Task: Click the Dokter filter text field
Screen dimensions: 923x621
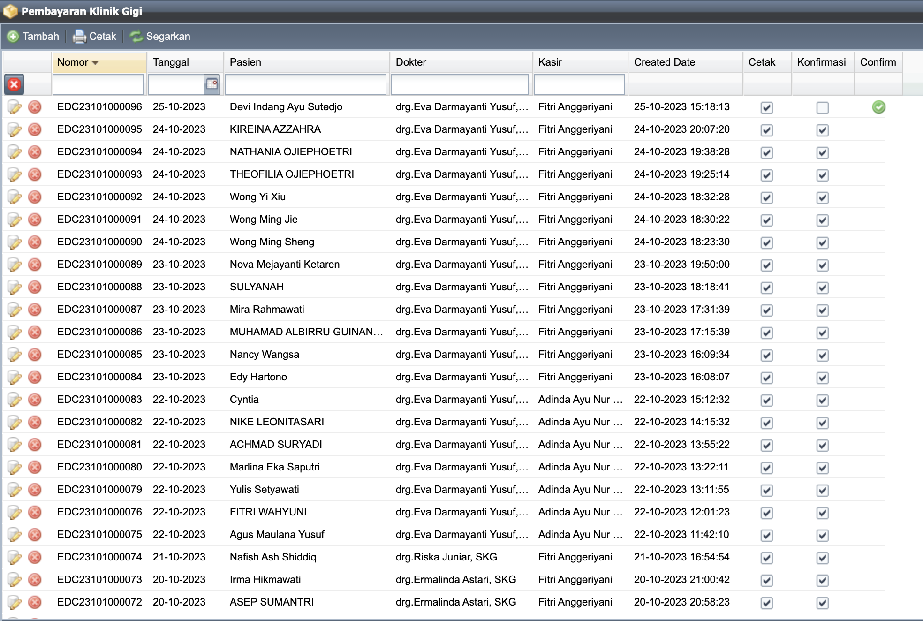Action: point(460,85)
